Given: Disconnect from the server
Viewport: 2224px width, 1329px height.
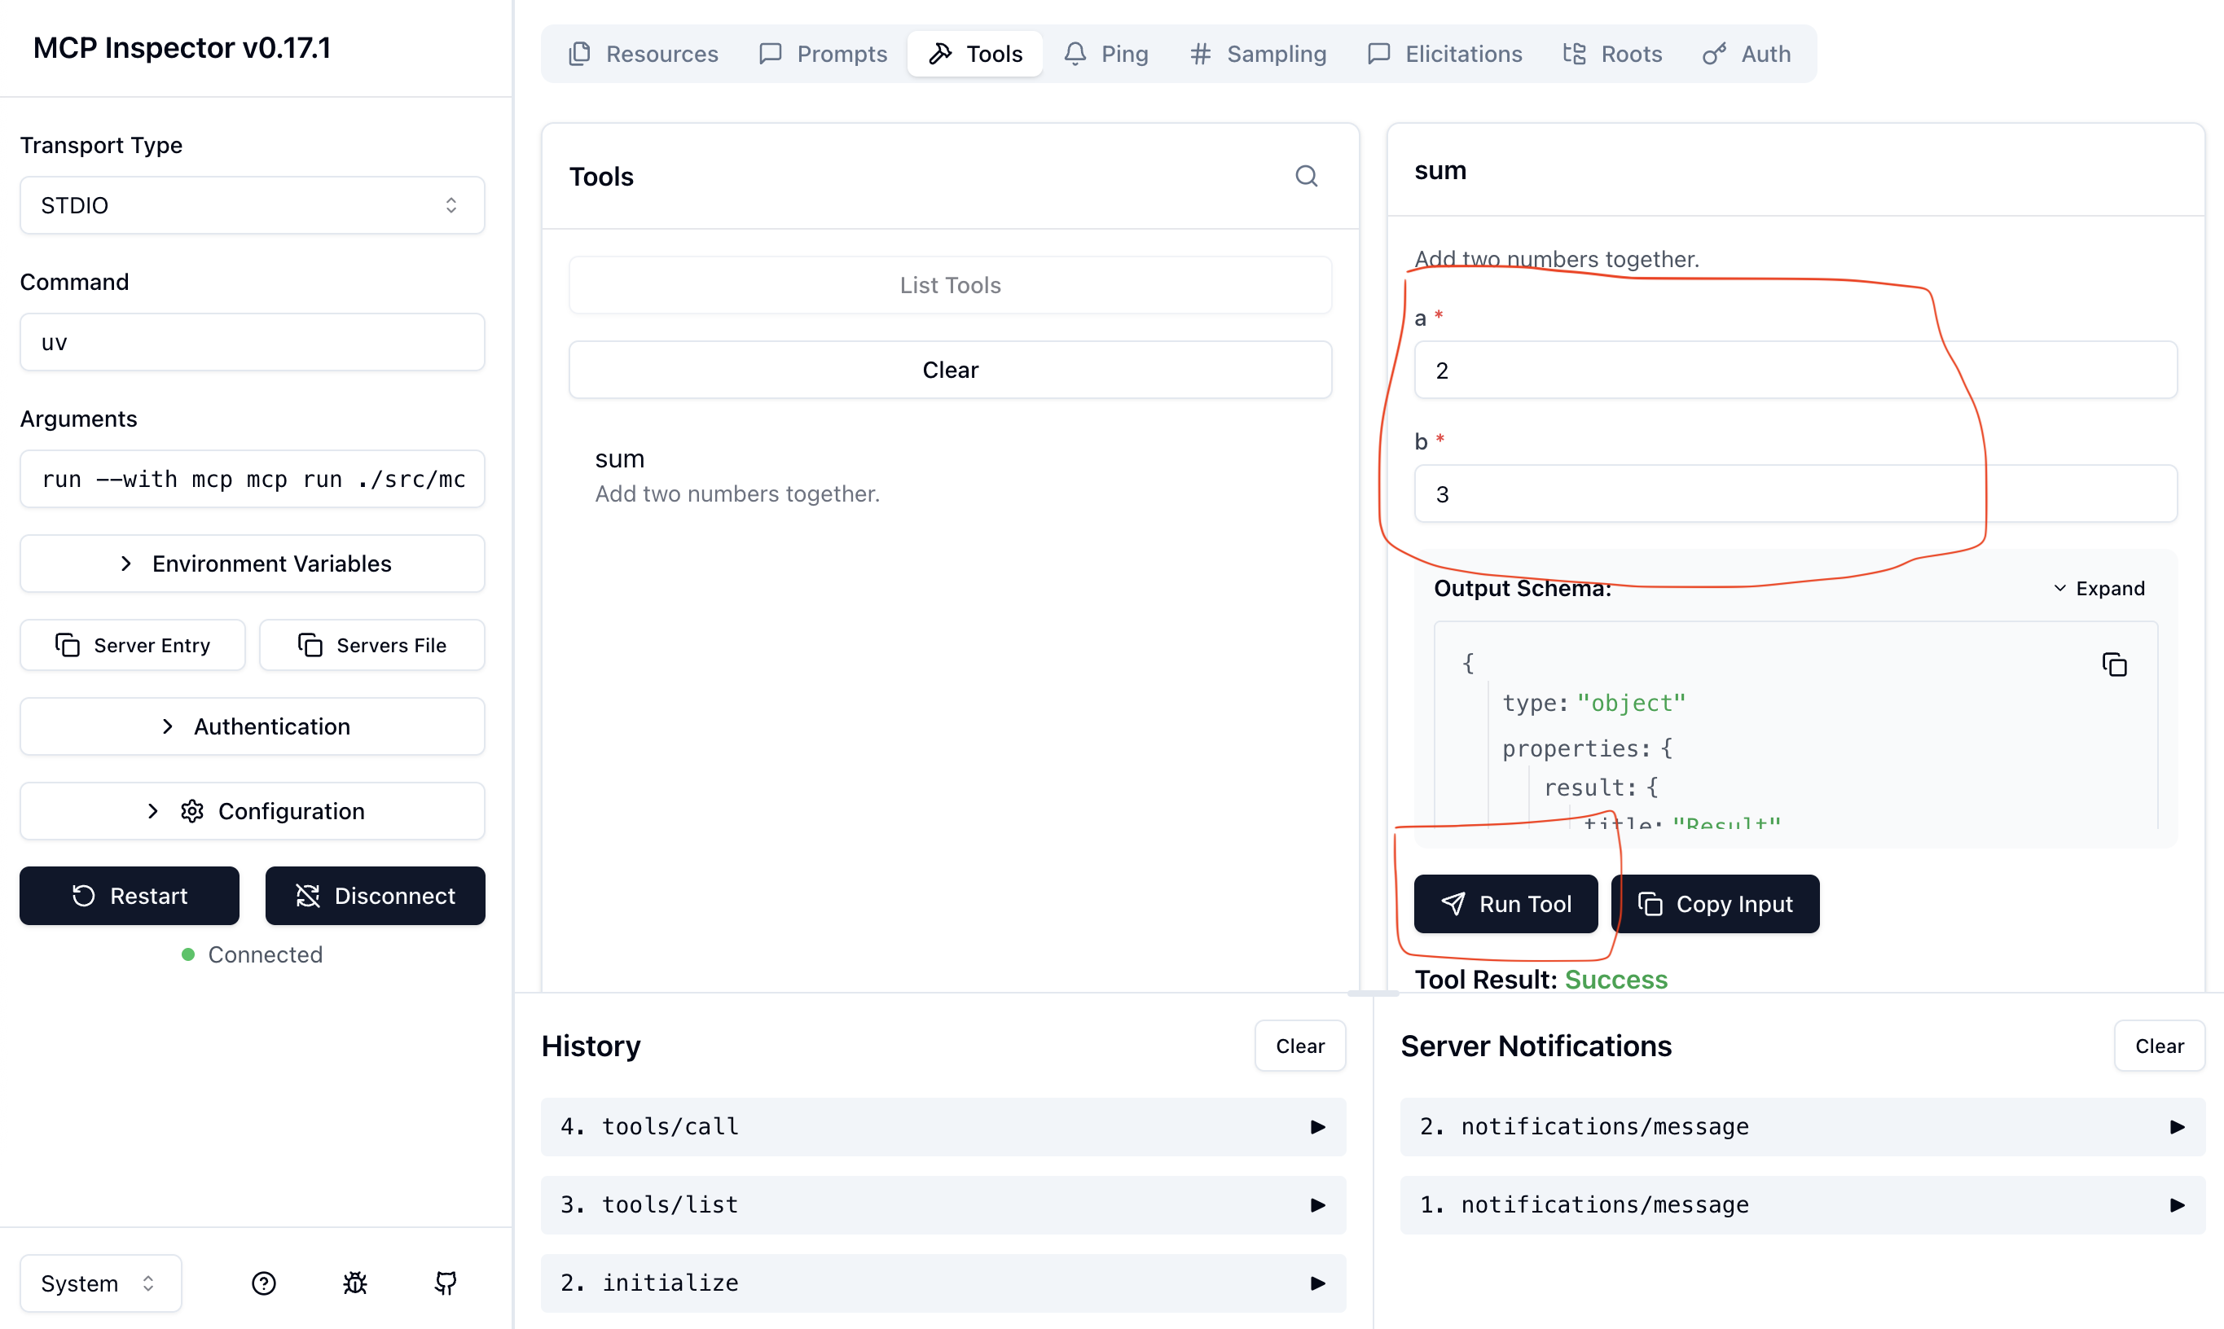Looking at the screenshot, I should click(375, 896).
